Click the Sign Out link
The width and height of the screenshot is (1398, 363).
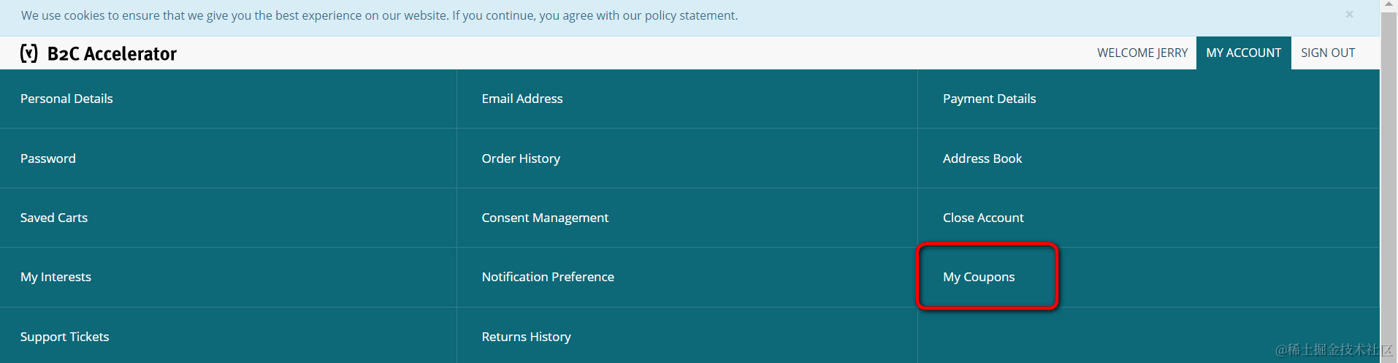pos(1327,53)
